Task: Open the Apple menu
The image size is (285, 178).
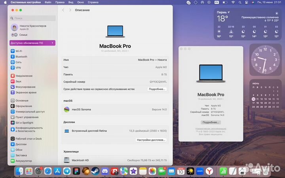Action: tap(5, 2)
